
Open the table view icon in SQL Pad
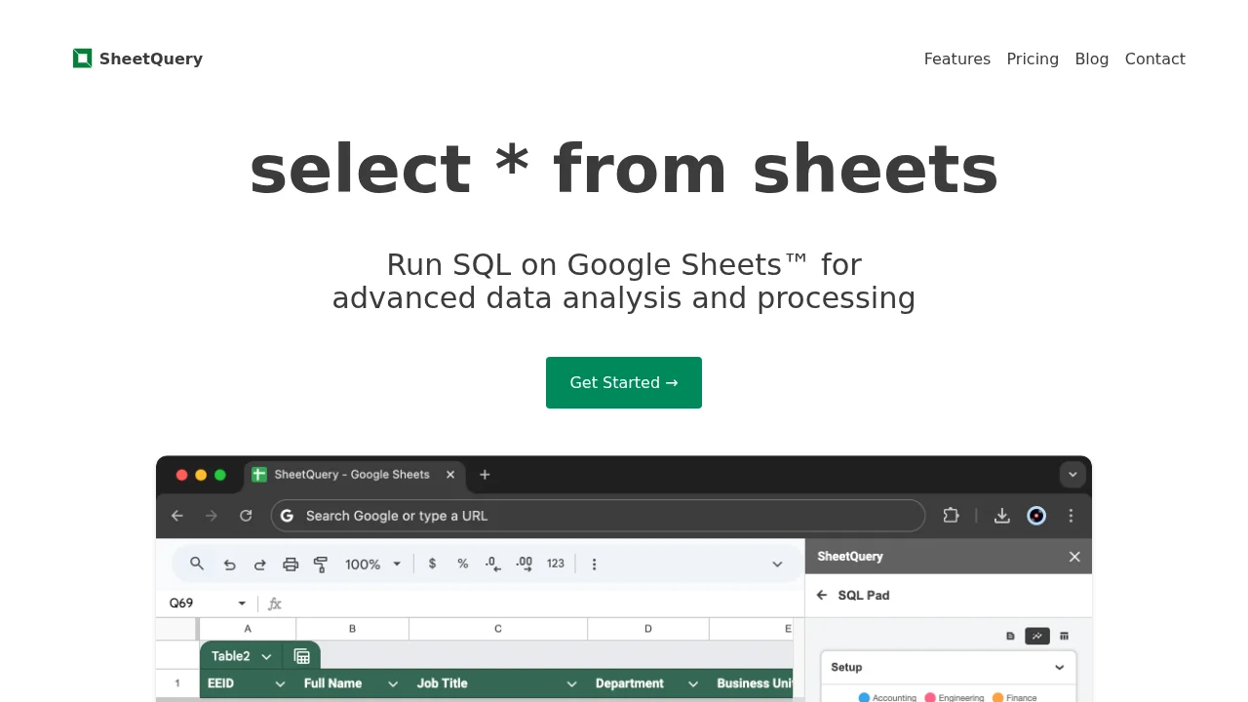(x=1064, y=636)
